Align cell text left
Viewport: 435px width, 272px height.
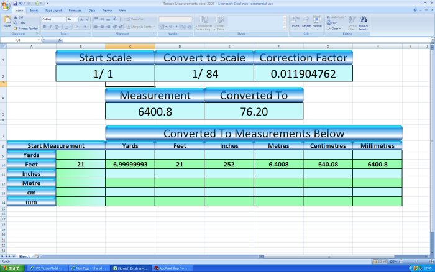[x=96, y=27]
